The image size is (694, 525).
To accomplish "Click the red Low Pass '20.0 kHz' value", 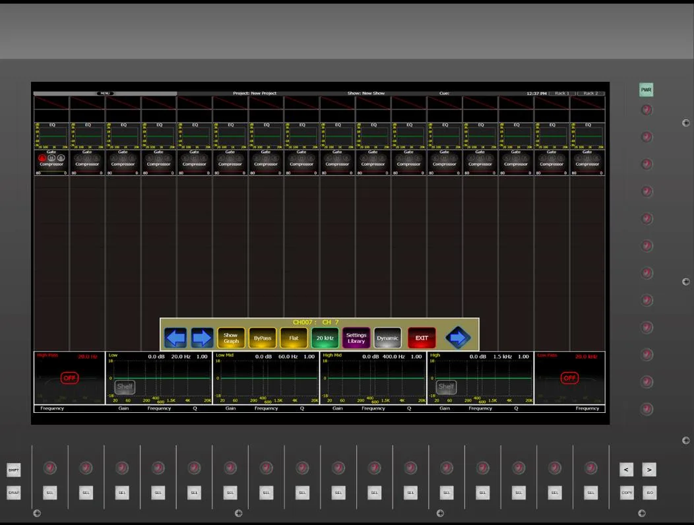I will pos(586,356).
